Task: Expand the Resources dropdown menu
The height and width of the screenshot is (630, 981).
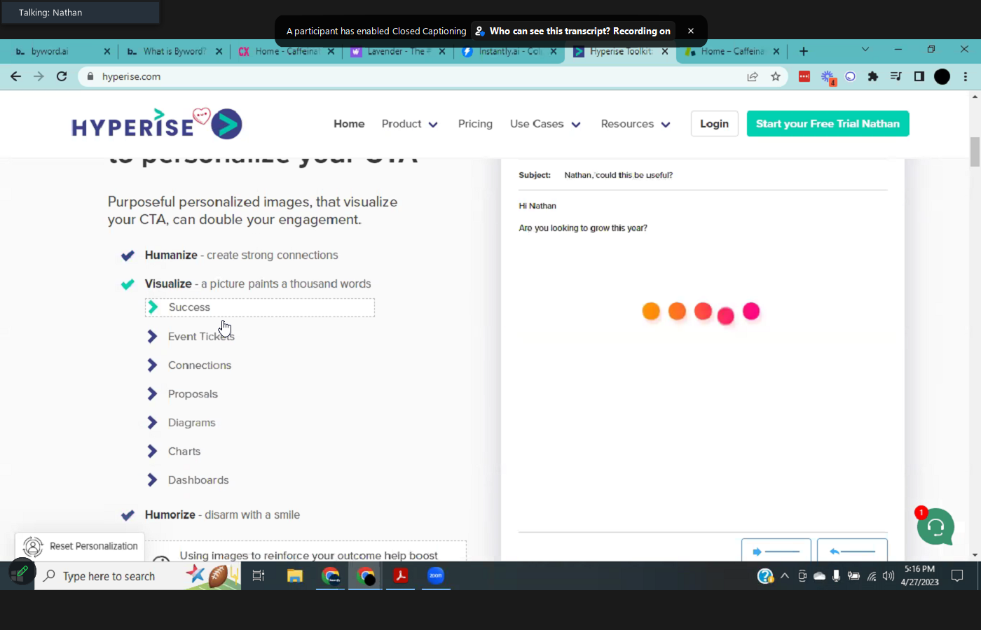Action: tap(635, 124)
